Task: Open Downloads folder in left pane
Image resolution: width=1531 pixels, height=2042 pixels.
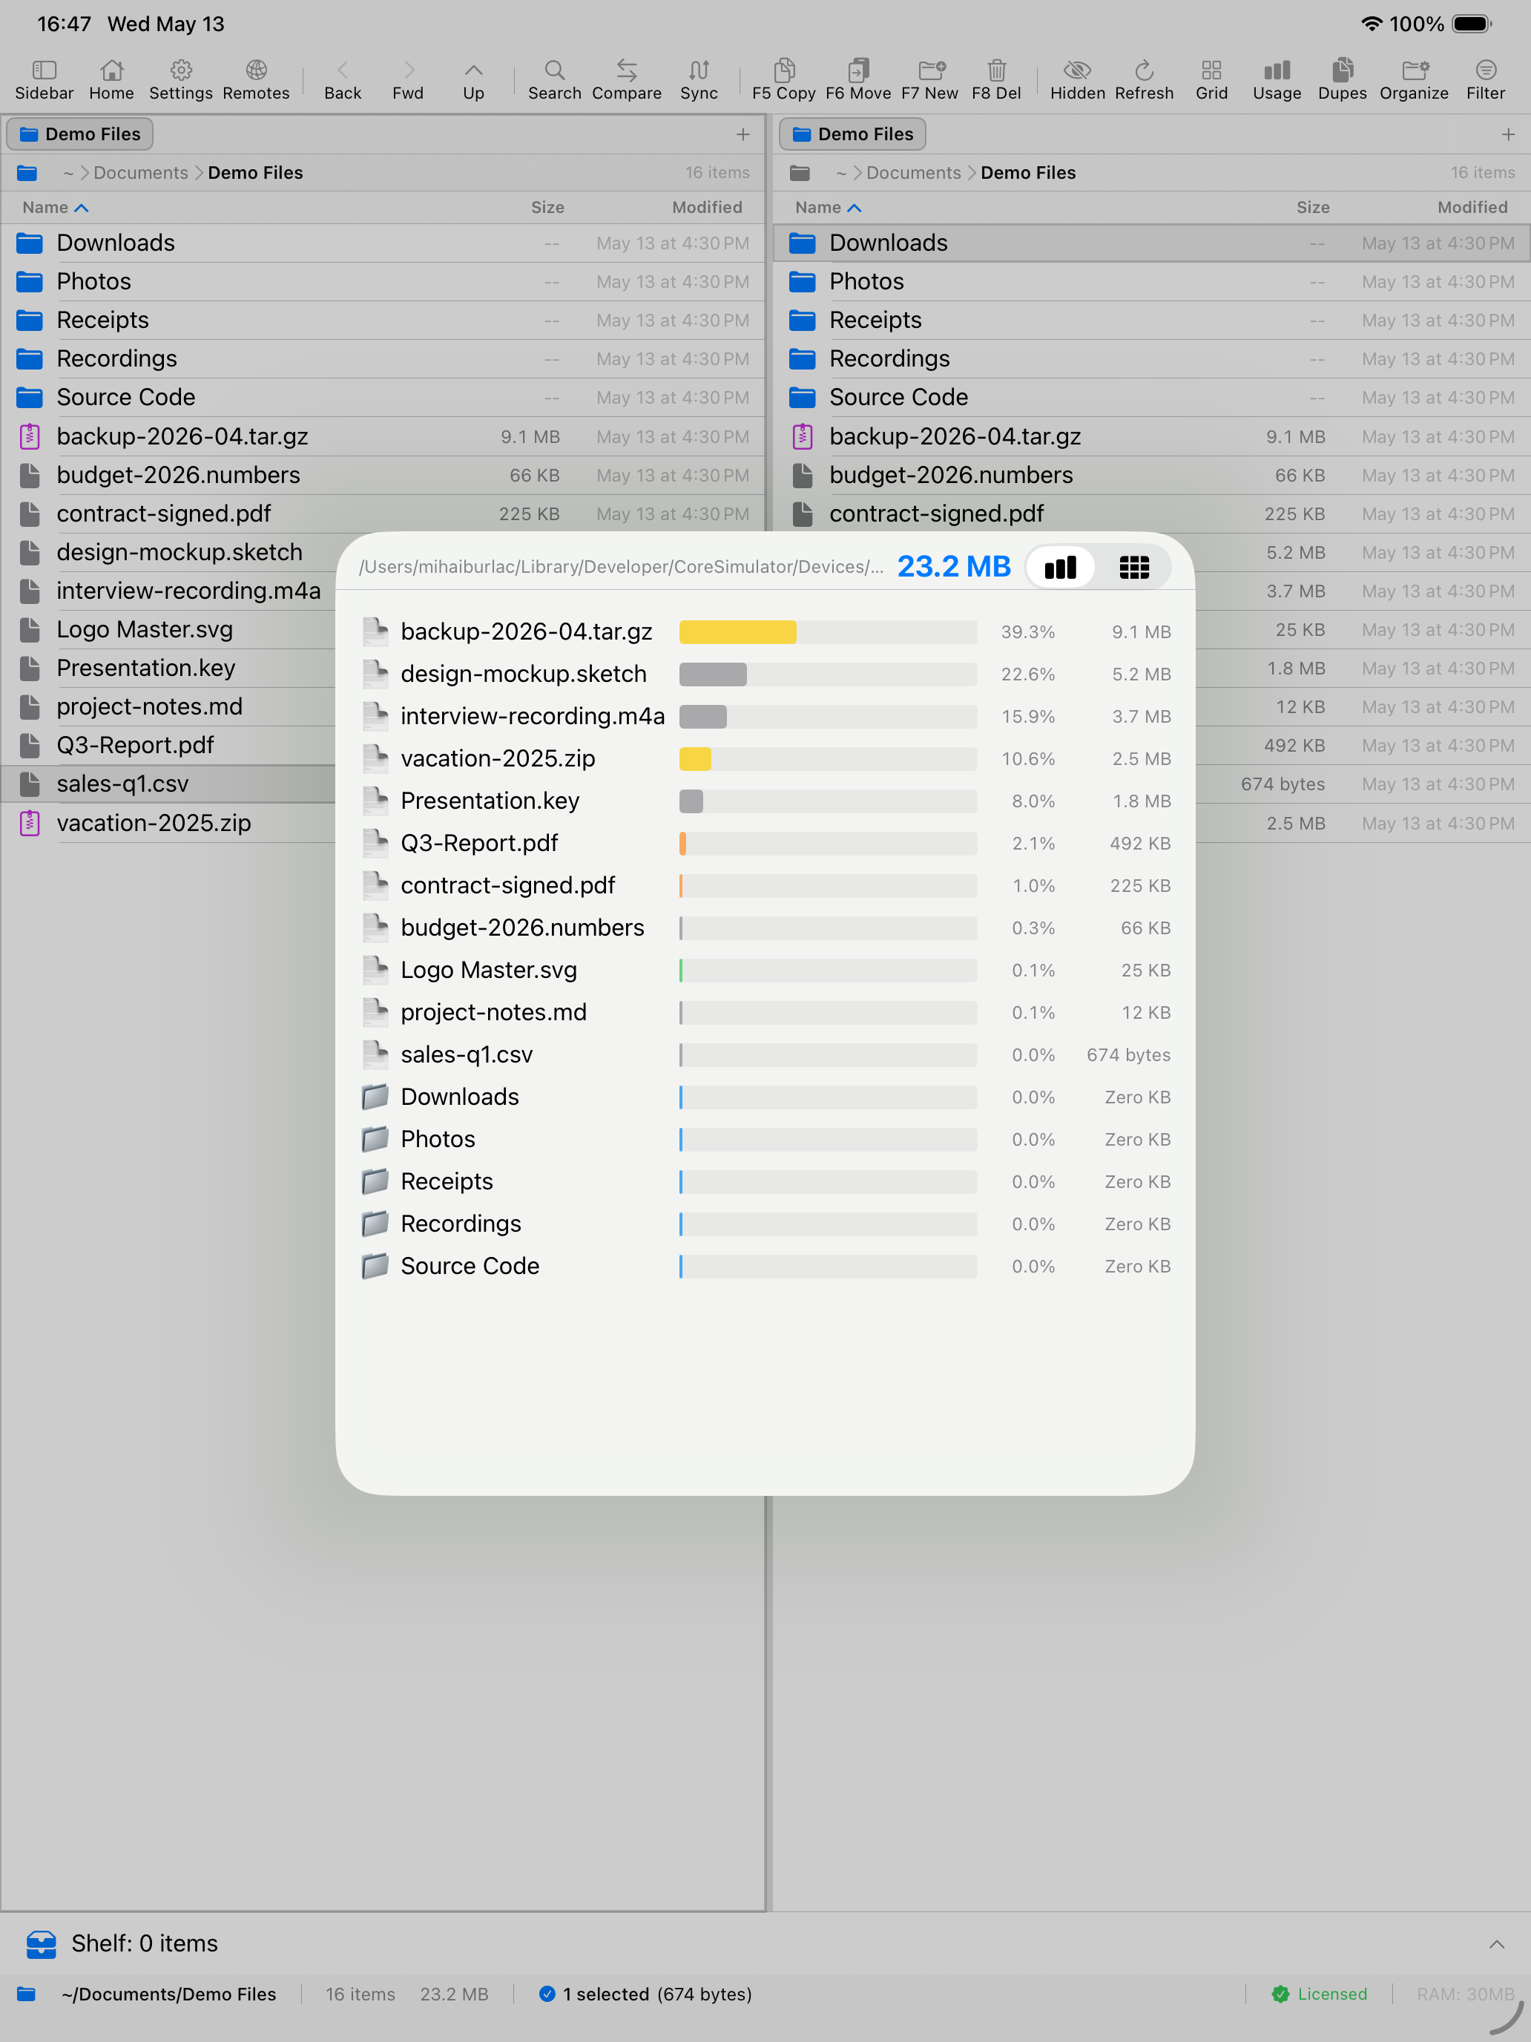Action: 383,243
